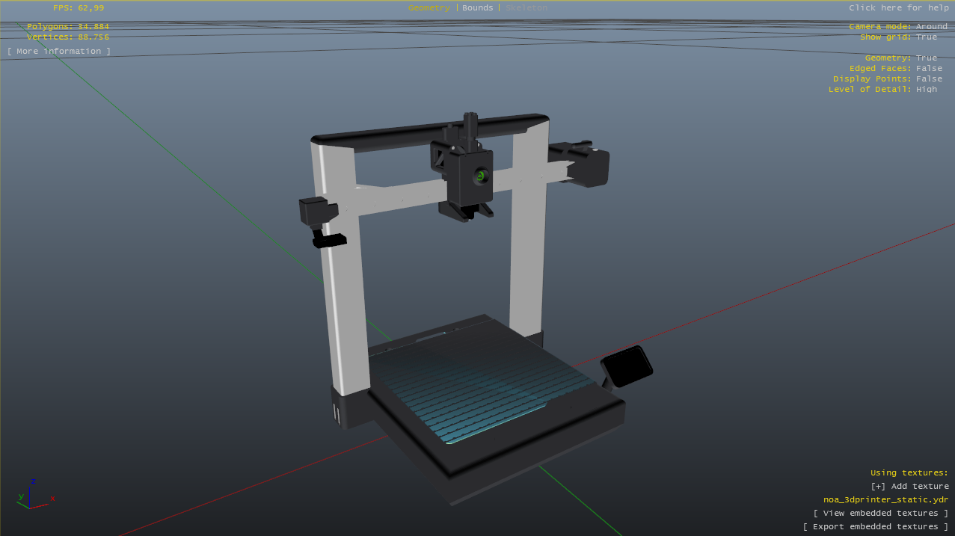Viewport: 955px width, 536px height.
Task: Click View embedded textures
Action: pyautogui.click(x=881, y=513)
